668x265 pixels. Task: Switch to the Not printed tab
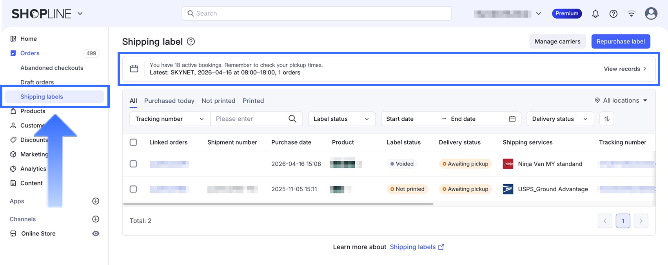coord(218,101)
